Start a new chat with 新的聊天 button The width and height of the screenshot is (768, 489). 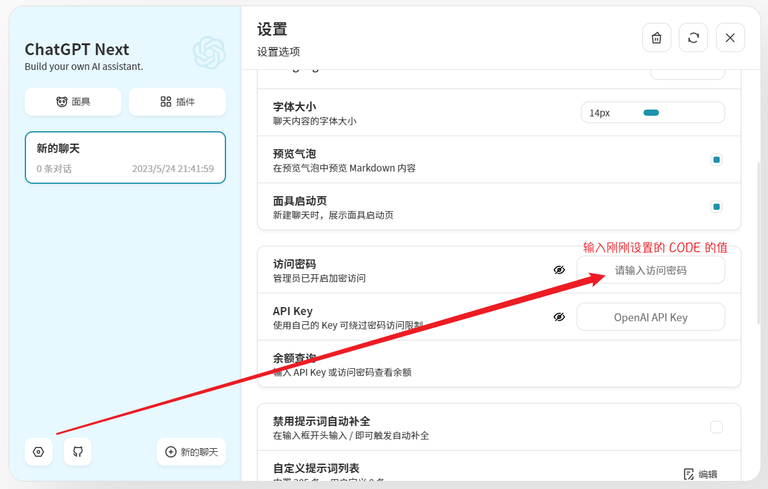(x=191, y=452)
